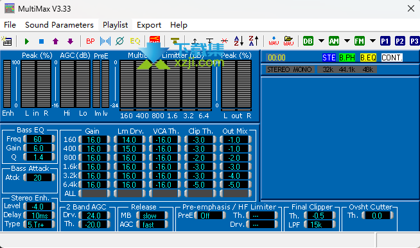Image resolution: width=420 pixels, height=248 pixels.
Task: Toggle the red BP bypass icon
Action: pos(91,41)
